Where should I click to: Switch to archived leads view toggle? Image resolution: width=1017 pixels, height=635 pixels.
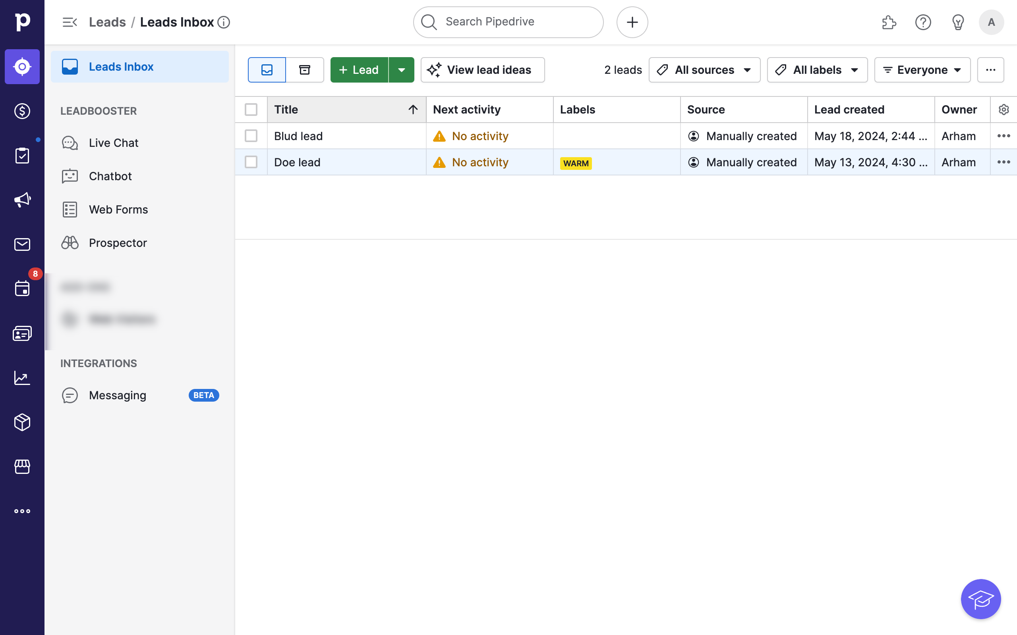click(305, 70)
